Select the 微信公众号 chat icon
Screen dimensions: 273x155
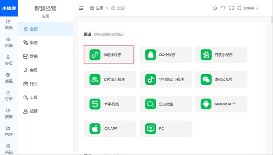pos(206,79)
